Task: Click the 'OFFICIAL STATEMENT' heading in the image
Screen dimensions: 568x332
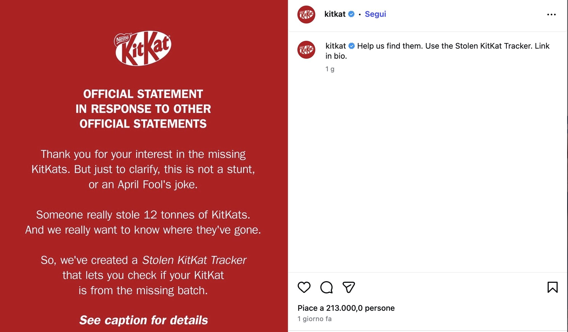Action: [x=143, y=94]
